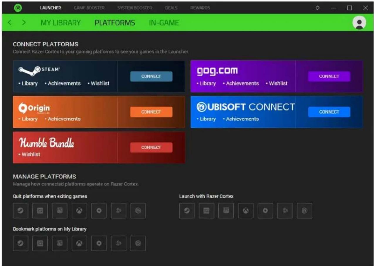The height and width of the screenshot is (266, 374).
Task: Click the Origin logo on its card
Action: tap(34, 108)
